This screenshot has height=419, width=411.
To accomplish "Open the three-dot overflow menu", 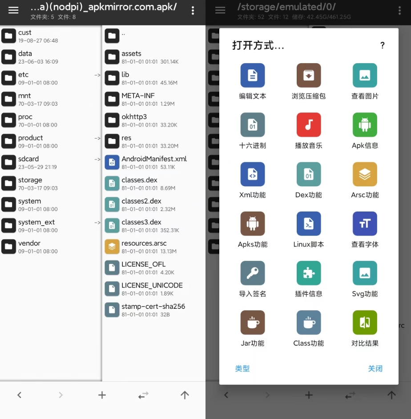I will pos(193,11).
